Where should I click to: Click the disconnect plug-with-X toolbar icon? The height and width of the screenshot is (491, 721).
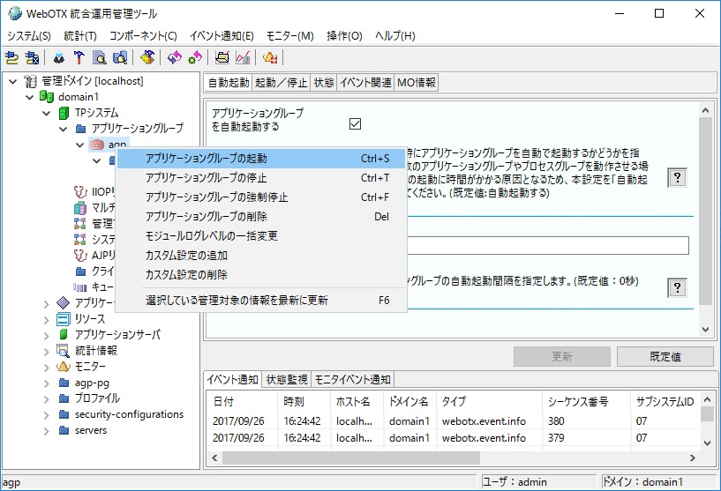pos(32,57)
